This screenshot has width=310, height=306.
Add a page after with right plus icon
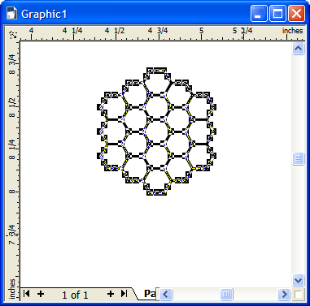(x=111, y=294)
